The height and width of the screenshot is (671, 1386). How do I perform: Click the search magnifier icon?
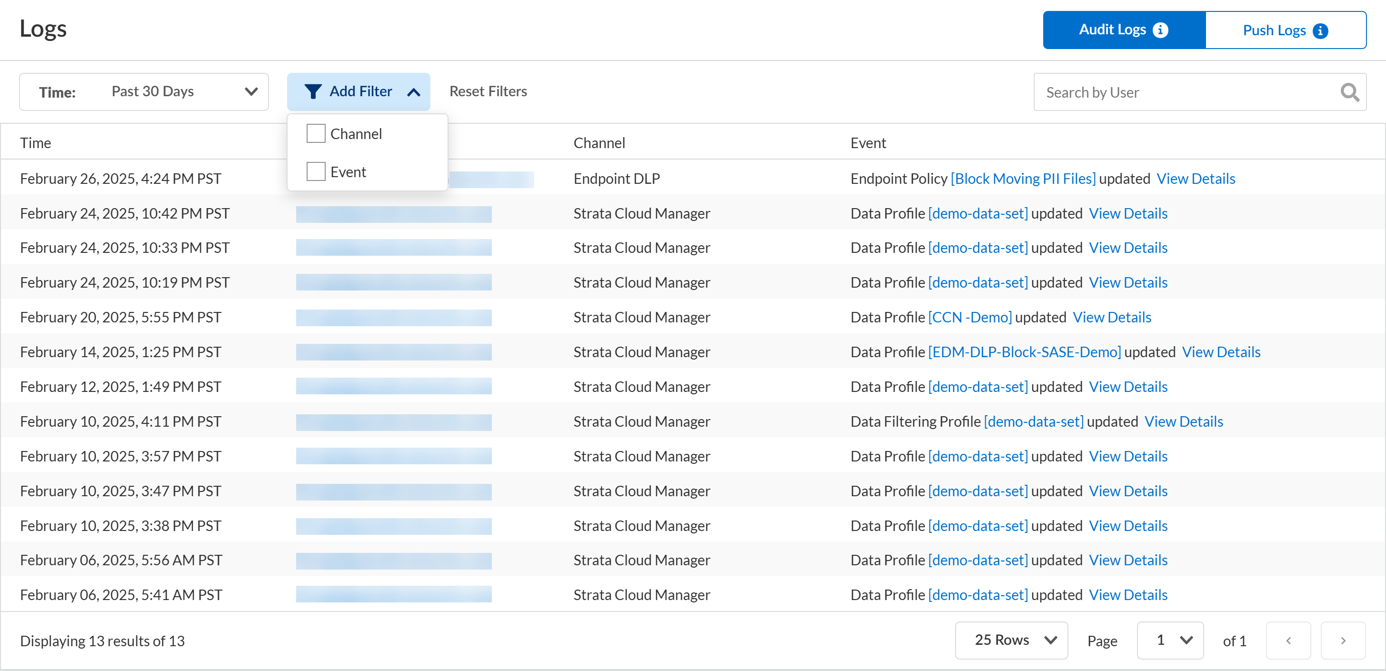1349,92
